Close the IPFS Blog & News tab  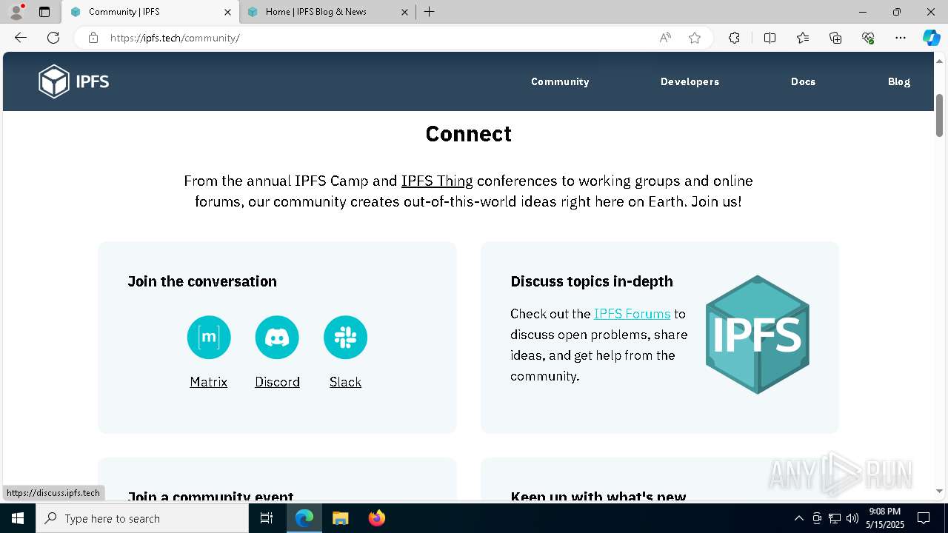pyautogui.click(x=404, y=12)
